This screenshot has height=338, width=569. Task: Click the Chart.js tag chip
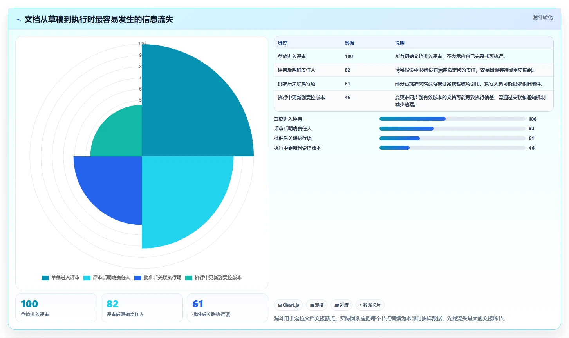coord(288,305)
